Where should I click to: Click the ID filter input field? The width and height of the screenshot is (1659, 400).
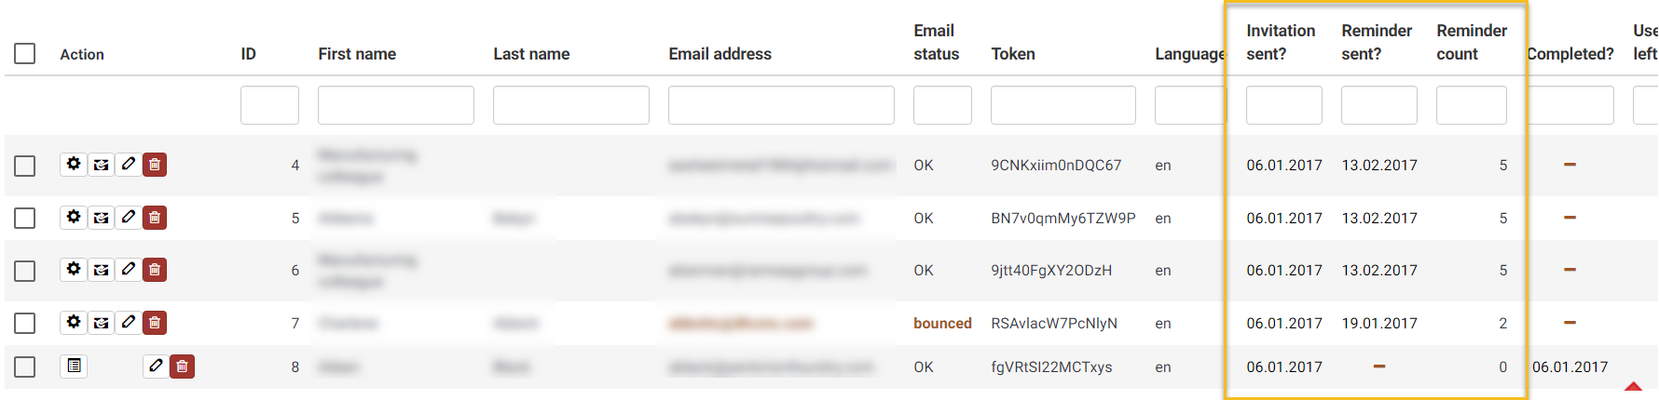point(269,105)
